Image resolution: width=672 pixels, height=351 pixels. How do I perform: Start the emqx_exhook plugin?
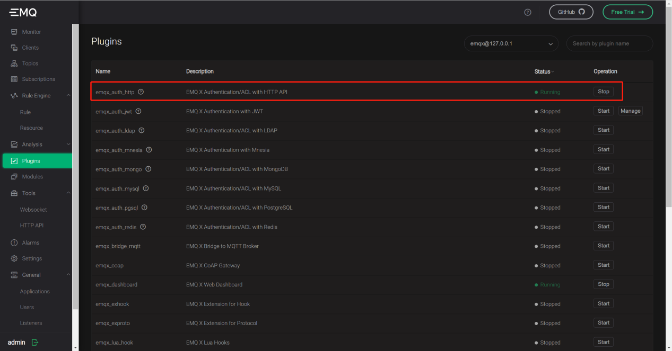point(604,303)
